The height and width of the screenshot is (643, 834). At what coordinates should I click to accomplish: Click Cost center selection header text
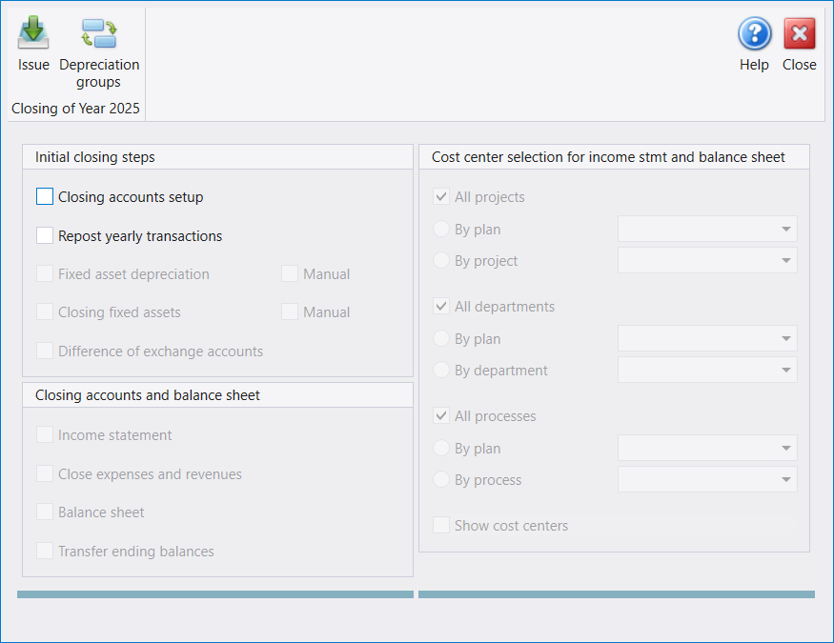click(608, 157)
